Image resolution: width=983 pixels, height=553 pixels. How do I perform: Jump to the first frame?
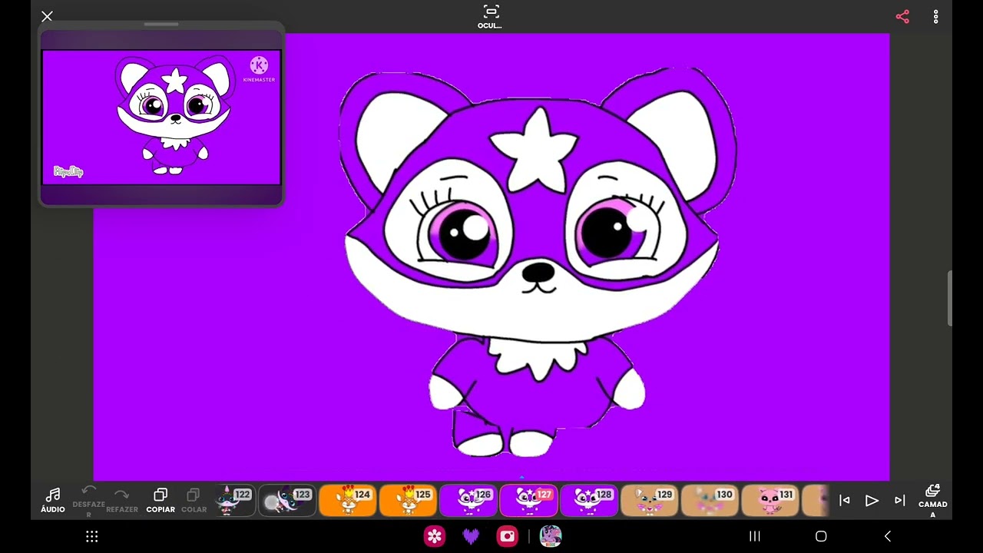(844, 501)
